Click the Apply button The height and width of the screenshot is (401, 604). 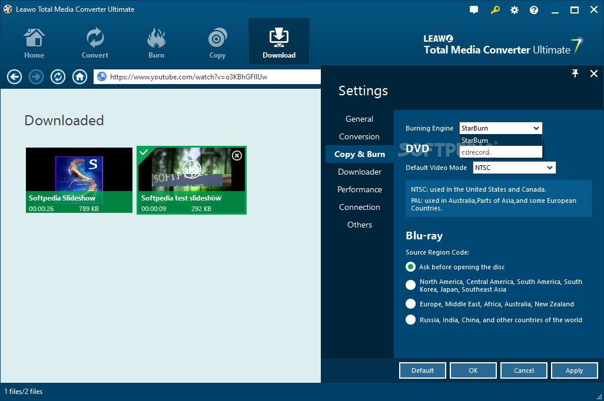575,370
